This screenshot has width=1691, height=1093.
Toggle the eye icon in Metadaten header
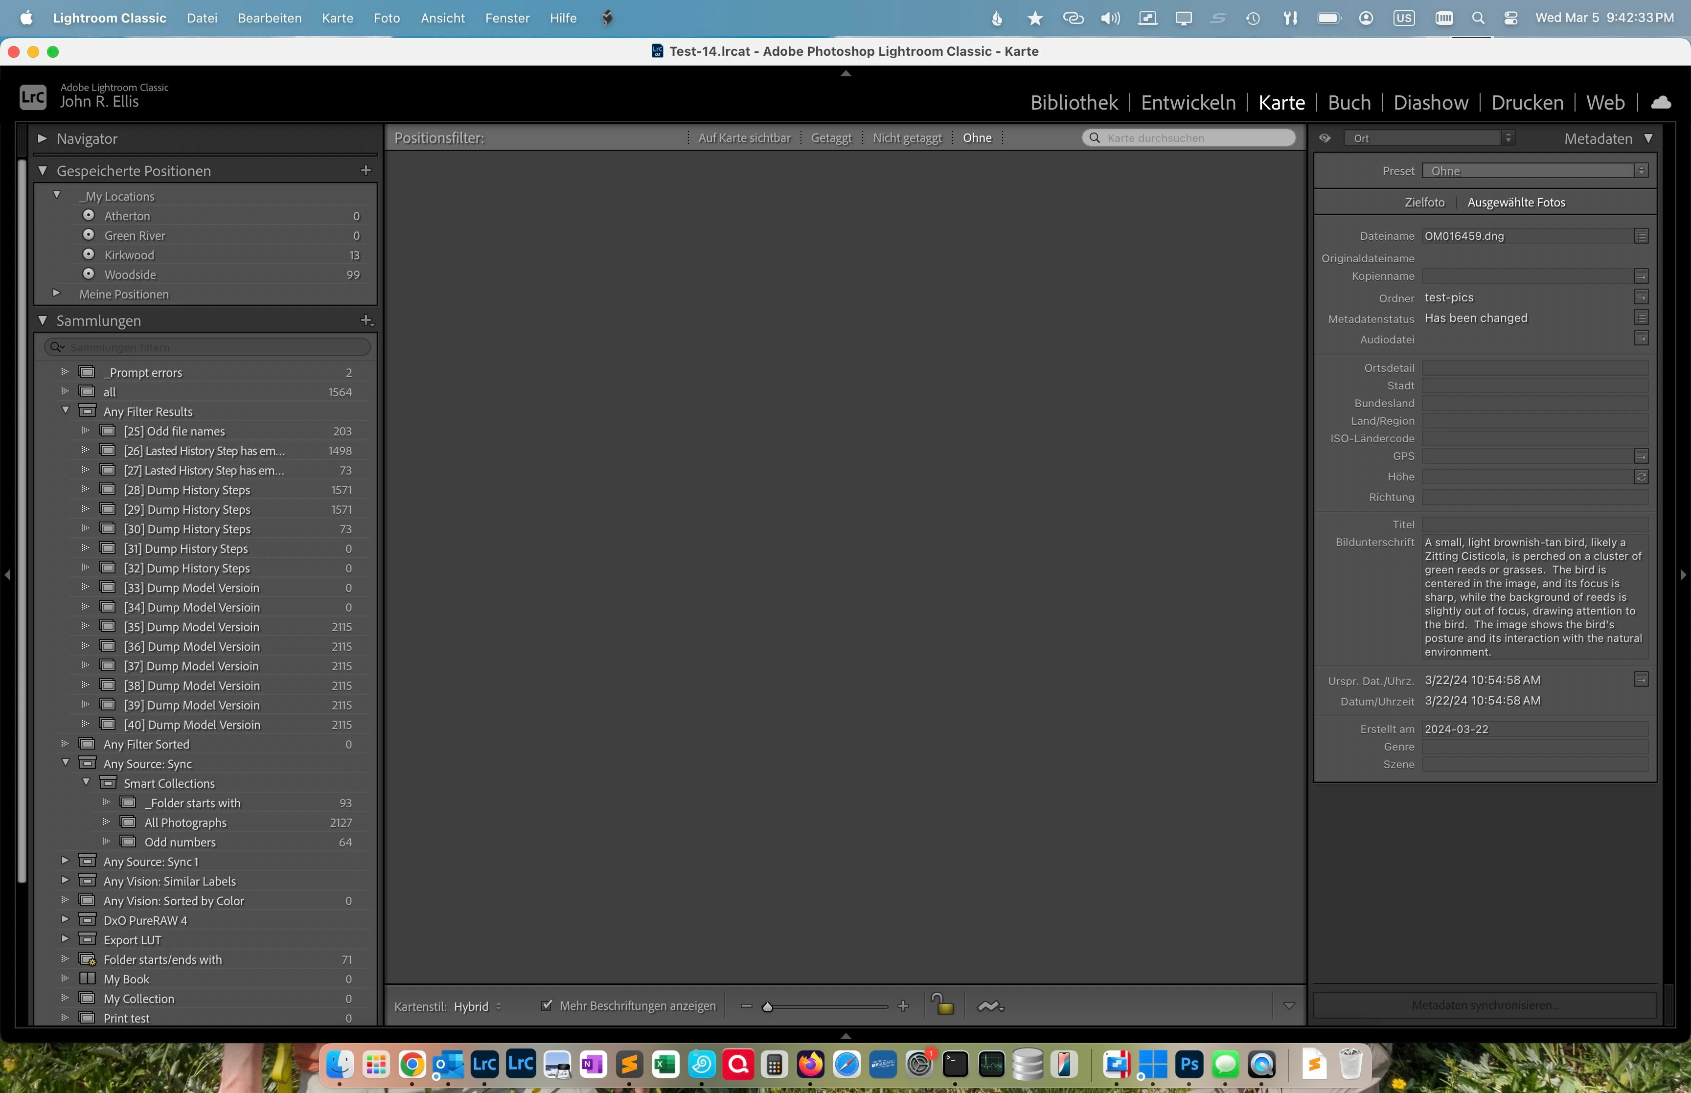click(x=1324, y=138)
